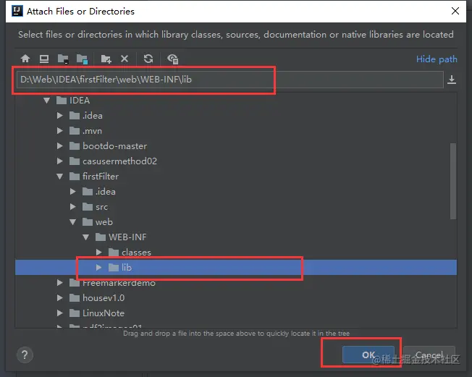Image resolution: width=472 pixels, height=377 pixels.
Task: Expand the LinuxNote folder arrow
Action: (x=59, y=313)
